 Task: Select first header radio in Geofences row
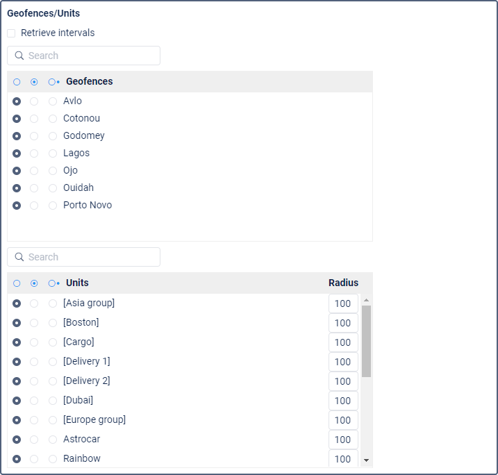(17, 82)
